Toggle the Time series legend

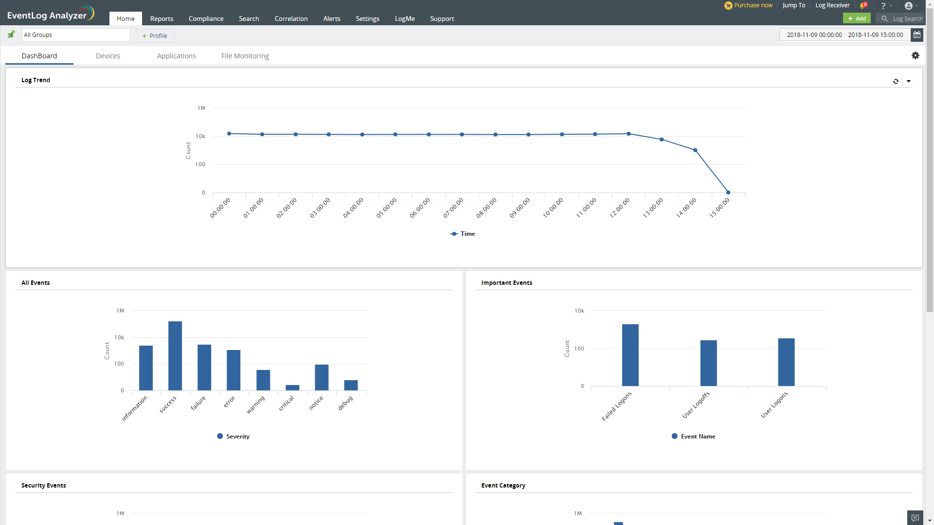[463, 234]
